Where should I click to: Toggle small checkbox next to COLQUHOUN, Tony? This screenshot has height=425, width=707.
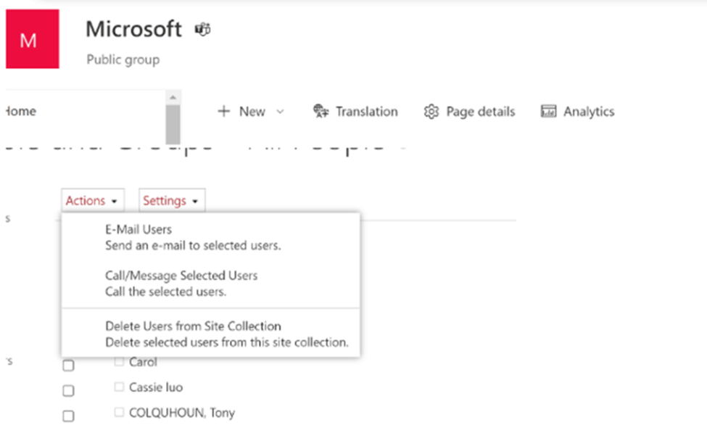click(119, 412)
